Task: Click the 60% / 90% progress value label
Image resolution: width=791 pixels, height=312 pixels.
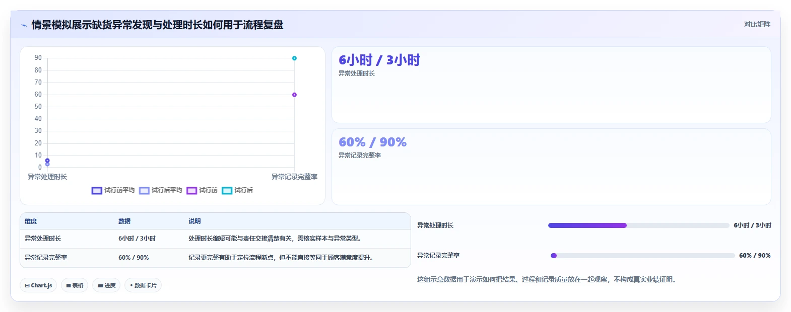Action: pos(755,256)
